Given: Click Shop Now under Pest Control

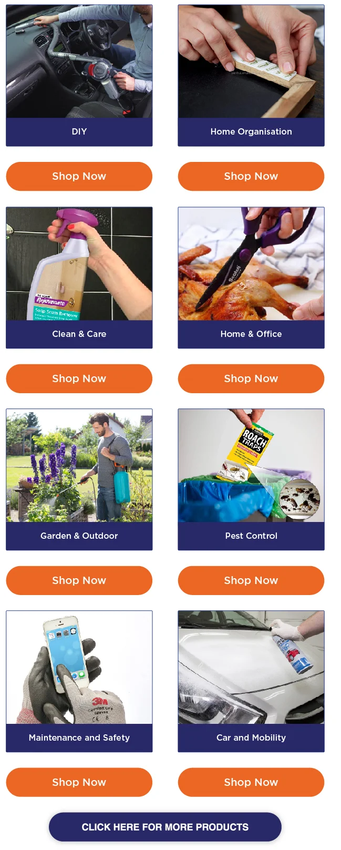Looking at the screenshot, I should tap(251, 580).
